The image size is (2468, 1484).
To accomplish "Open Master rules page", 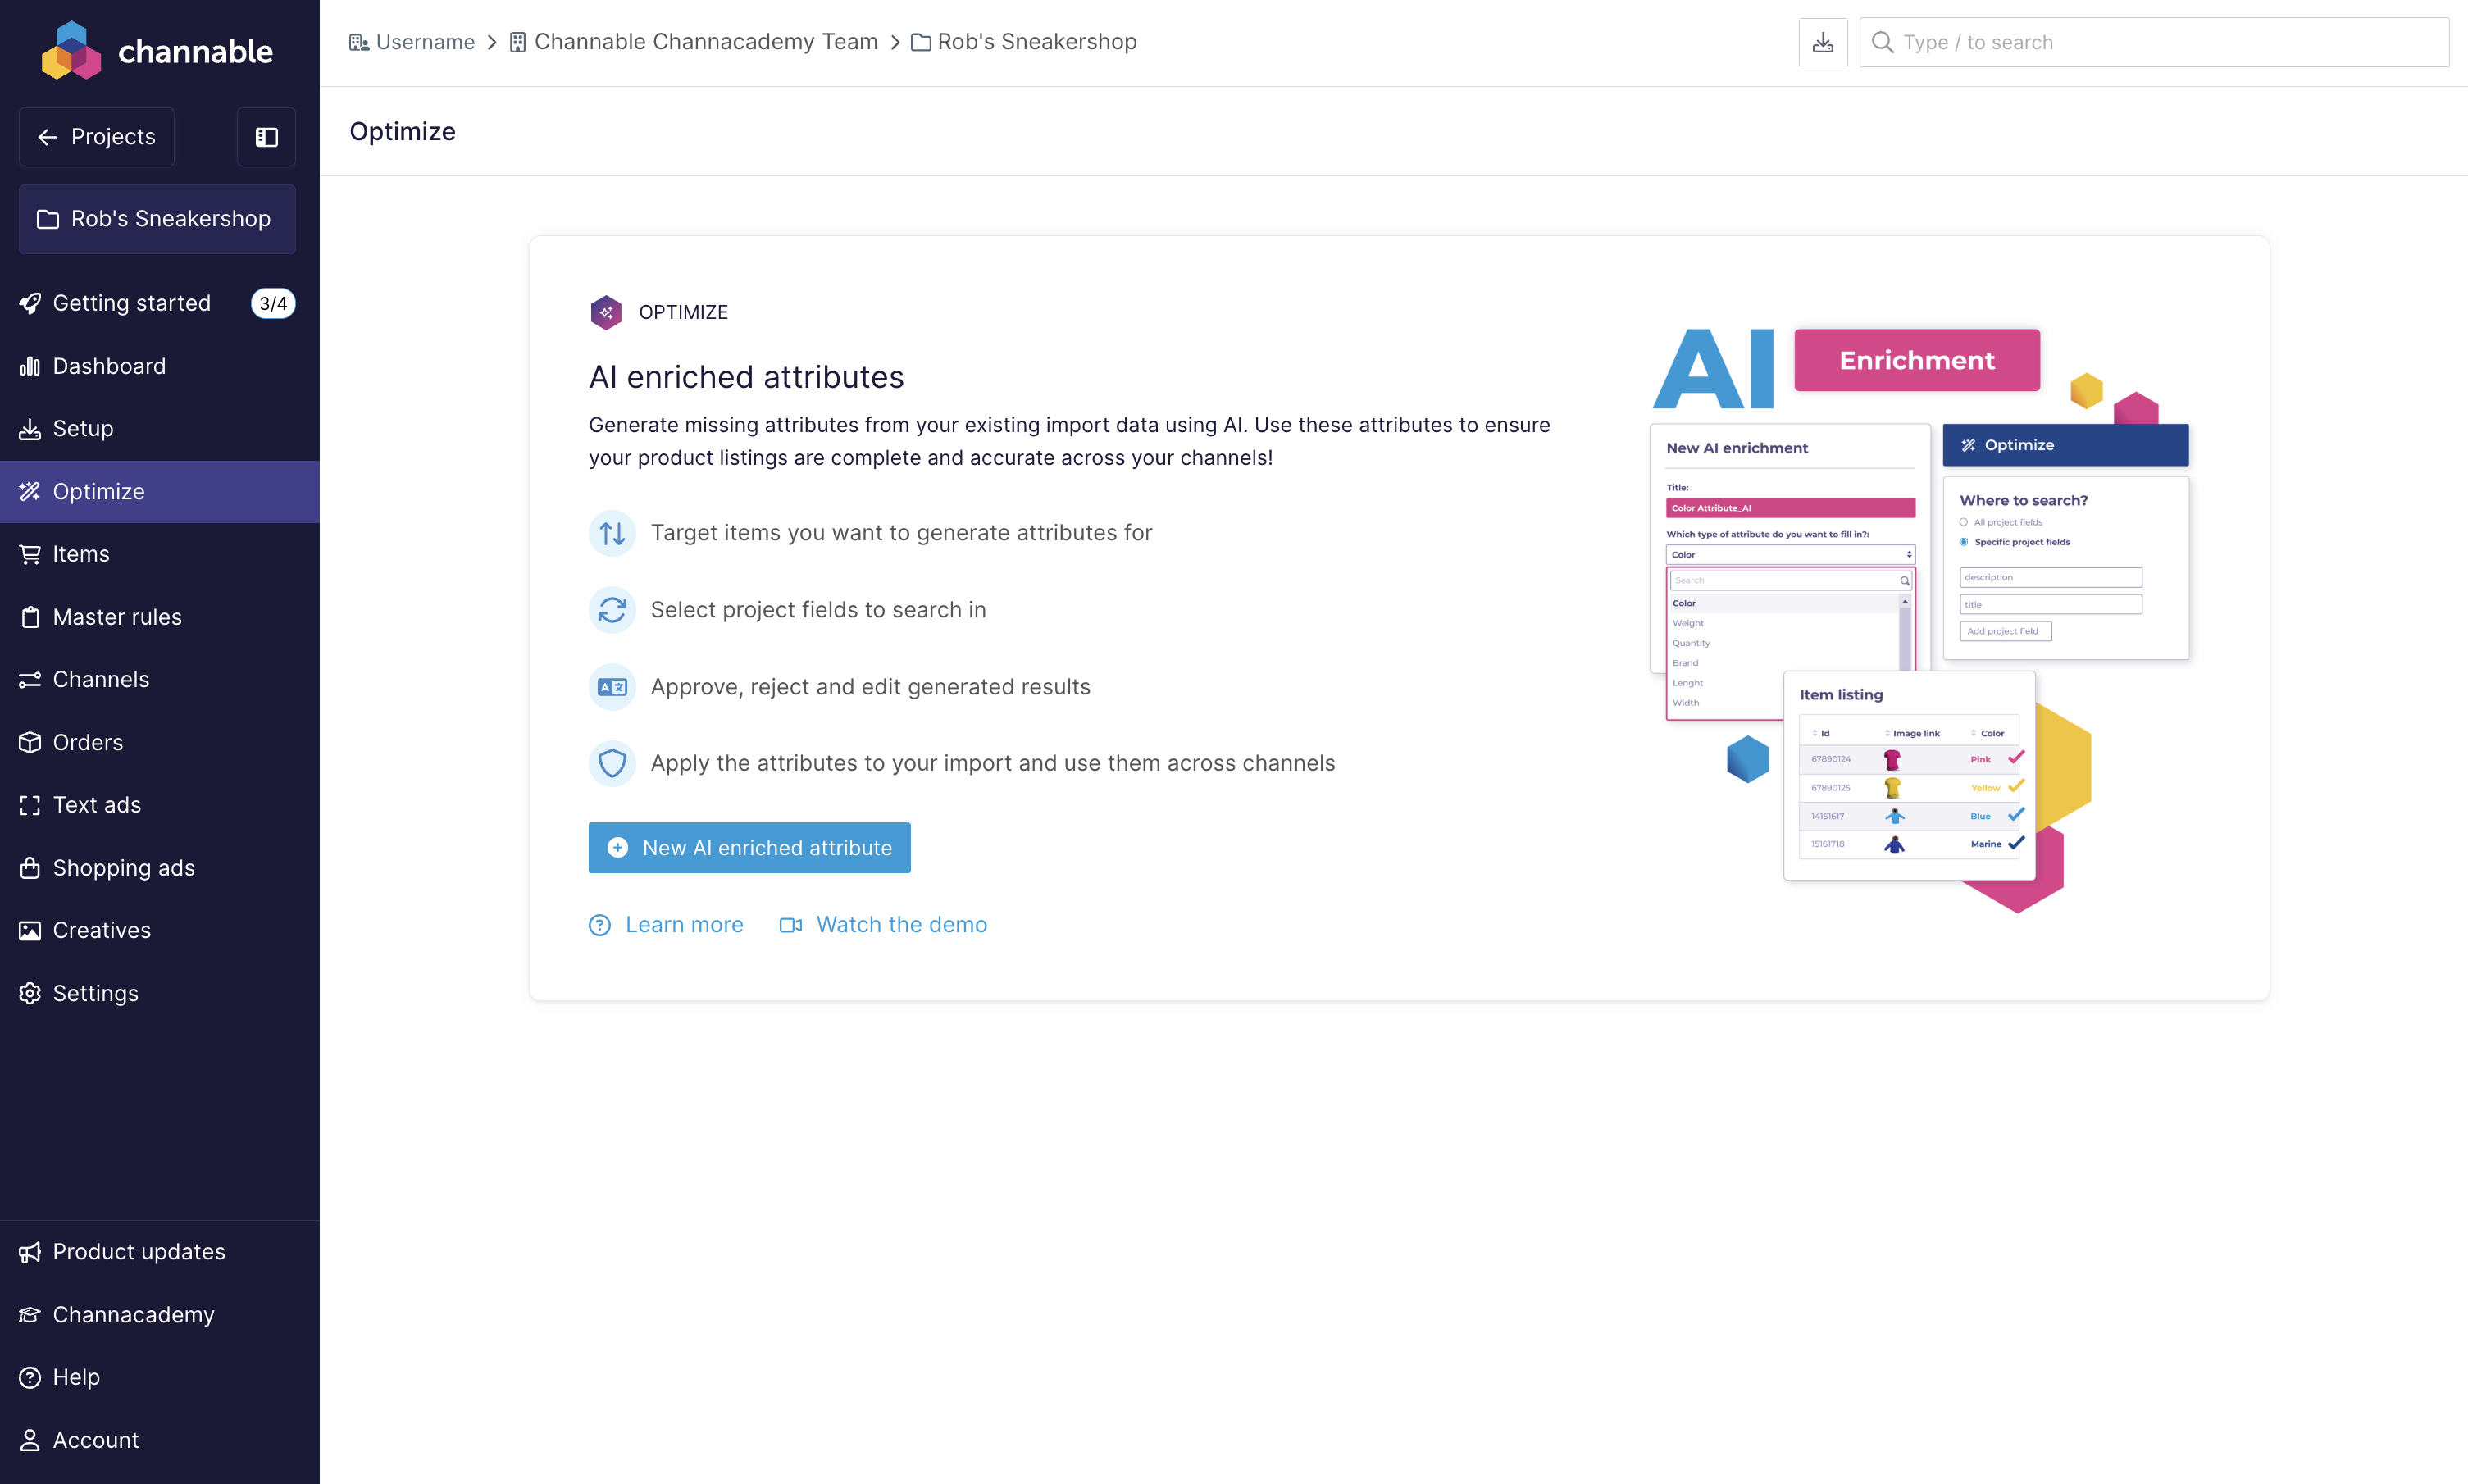I will [117, 617].
